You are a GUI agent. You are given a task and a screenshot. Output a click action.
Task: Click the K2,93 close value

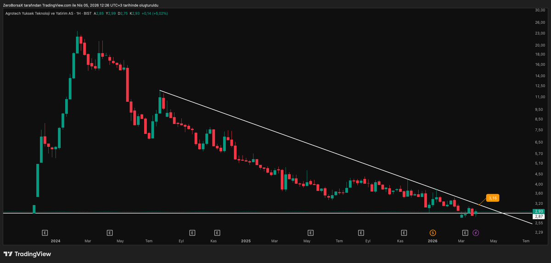point(135,13)
